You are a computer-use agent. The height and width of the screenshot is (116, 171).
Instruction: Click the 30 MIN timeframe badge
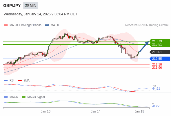[30, 6]
